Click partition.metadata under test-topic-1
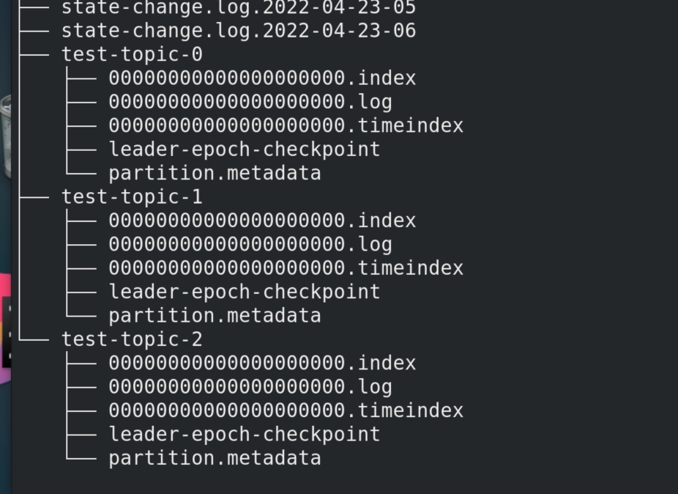The image size is (678, 494). pyautogui.click(x=215, y=316)
